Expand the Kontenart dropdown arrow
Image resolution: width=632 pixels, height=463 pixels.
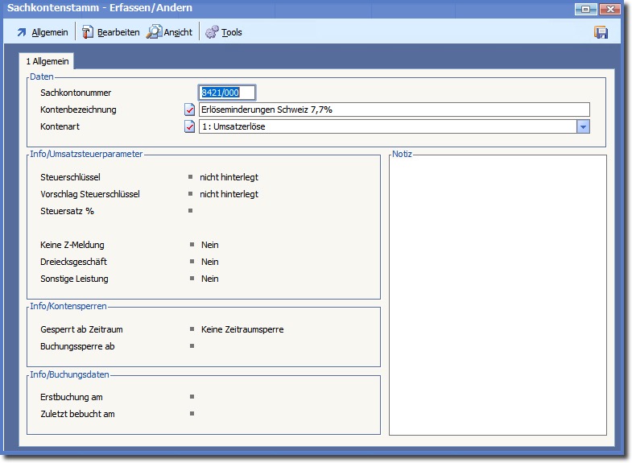pyautogui.click(x=584, y=126)
